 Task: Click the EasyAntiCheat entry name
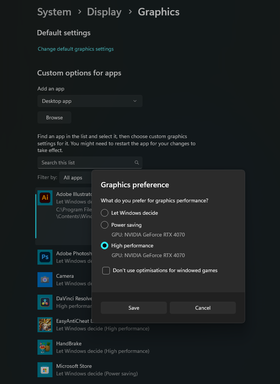(74, 321)
